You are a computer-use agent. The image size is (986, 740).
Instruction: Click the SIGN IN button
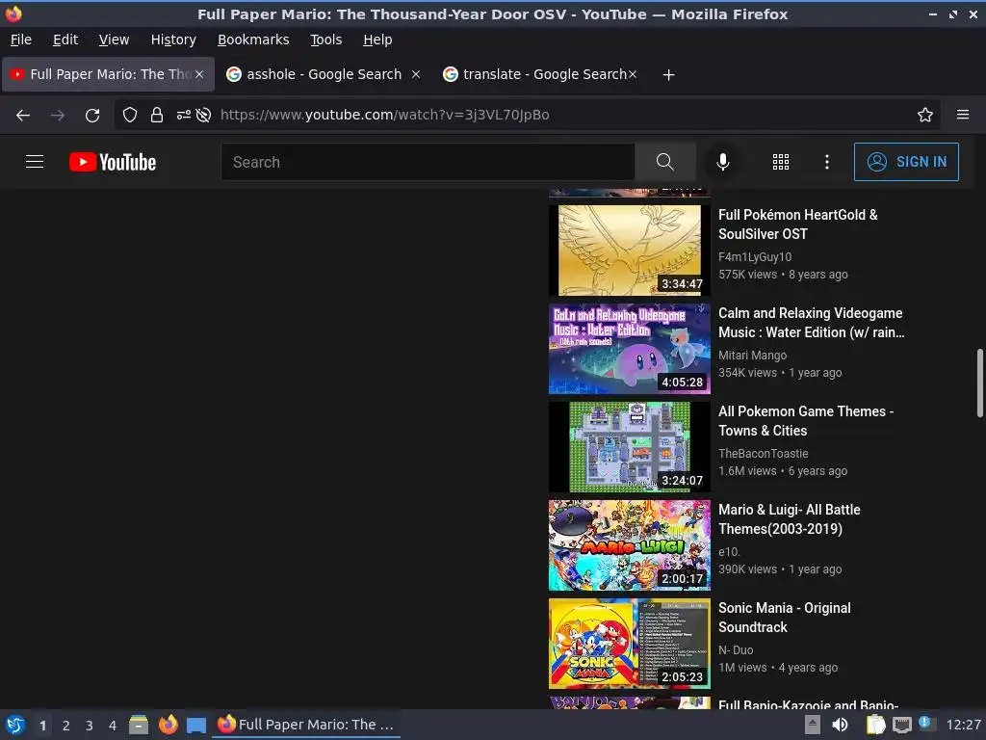tap(906, 162)
